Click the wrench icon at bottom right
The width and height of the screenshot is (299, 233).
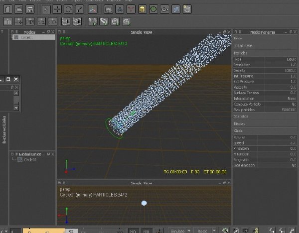point(292,231)
